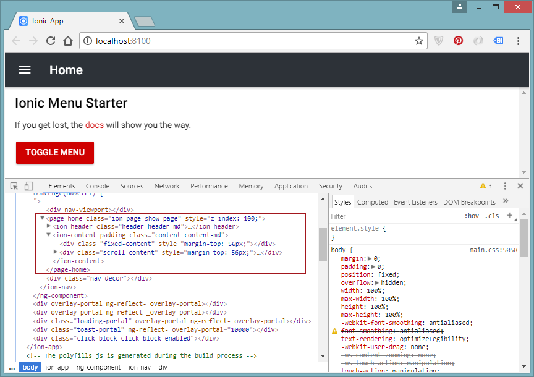Open the grey round extension icon
Viewport: 534px width, 377px height.
click(478, 41)
